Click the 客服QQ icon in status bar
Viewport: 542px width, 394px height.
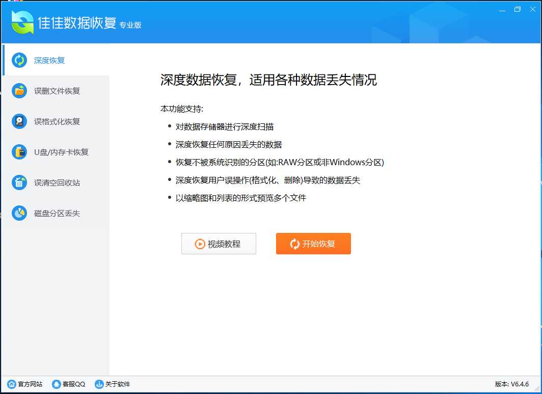[x=56, y=384]
